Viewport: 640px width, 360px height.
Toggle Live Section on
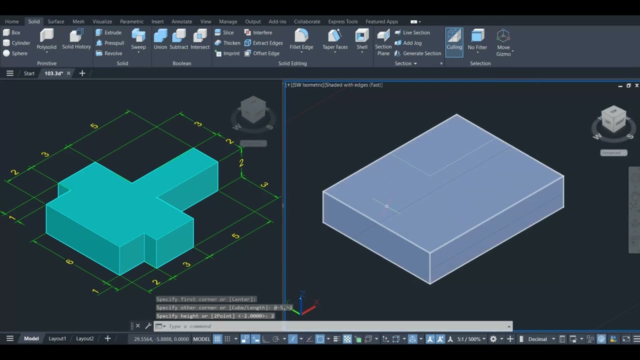point(412,32)
